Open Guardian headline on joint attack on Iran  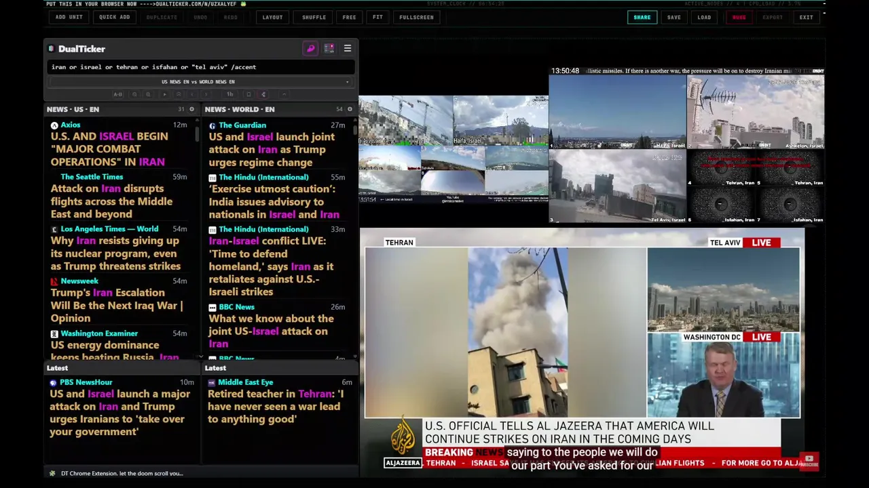tap(272, 150)
